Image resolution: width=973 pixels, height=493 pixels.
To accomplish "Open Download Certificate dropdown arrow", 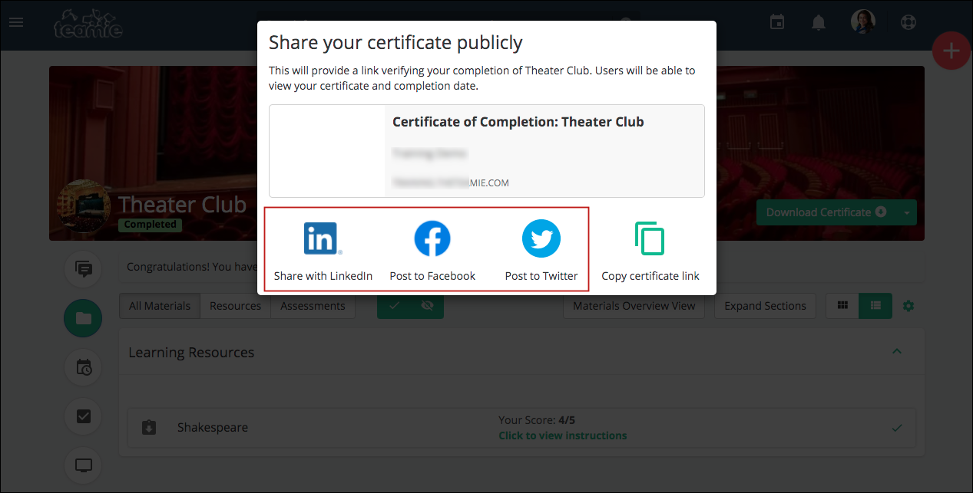I will tap(907, 212).
